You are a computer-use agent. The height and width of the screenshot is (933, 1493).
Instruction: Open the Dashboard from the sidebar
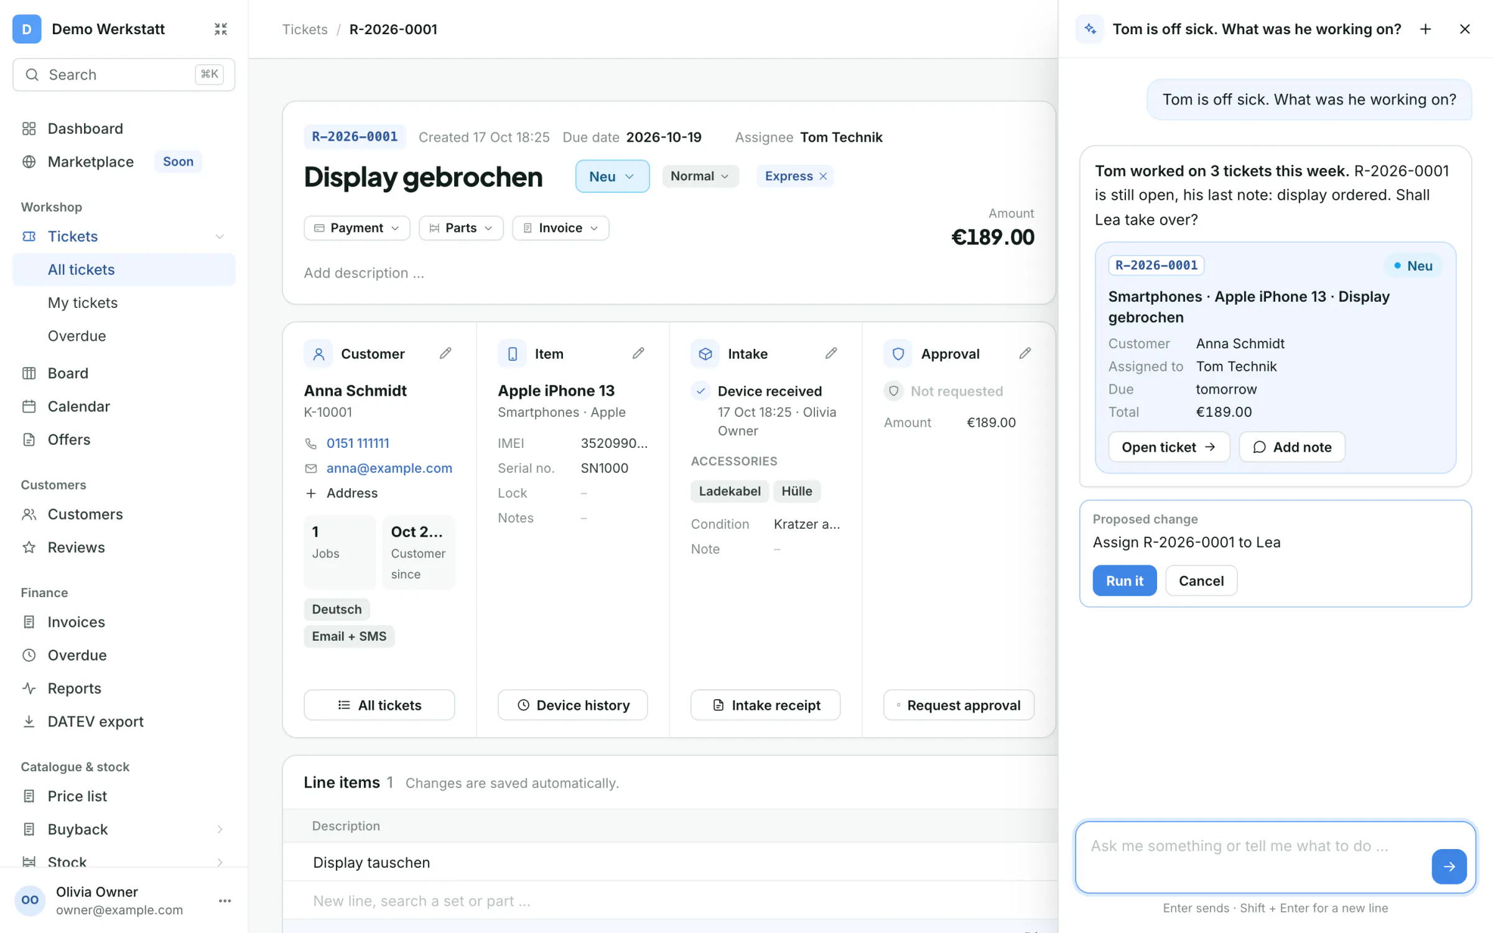coord(124,128)
